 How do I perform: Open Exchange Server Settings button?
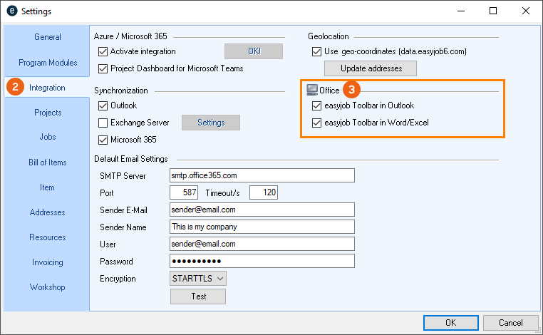(x=211, y=123)
